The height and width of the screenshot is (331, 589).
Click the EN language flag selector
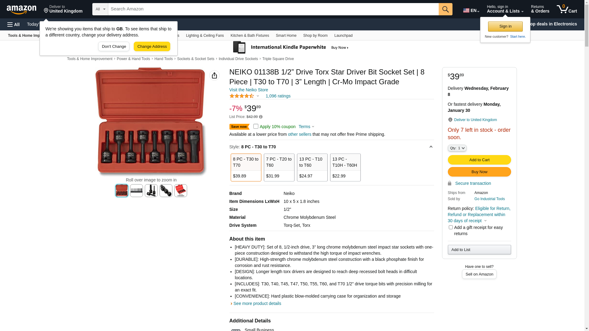[471, 10]
